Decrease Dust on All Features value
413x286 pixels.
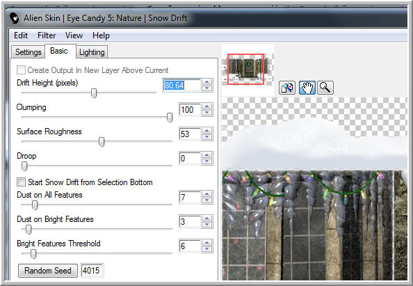point(207,200)
